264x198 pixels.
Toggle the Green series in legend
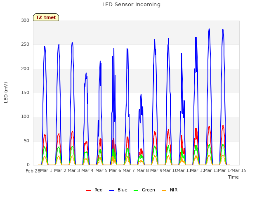[x=144, y=190]
